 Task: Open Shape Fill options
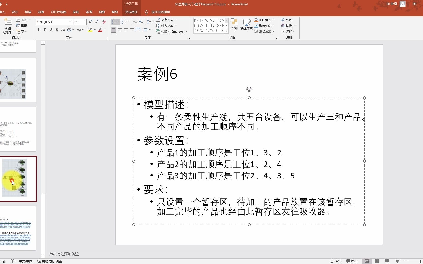[x=264, y=20]
